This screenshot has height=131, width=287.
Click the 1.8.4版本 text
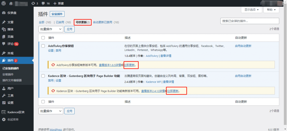(x=130, y=56)
